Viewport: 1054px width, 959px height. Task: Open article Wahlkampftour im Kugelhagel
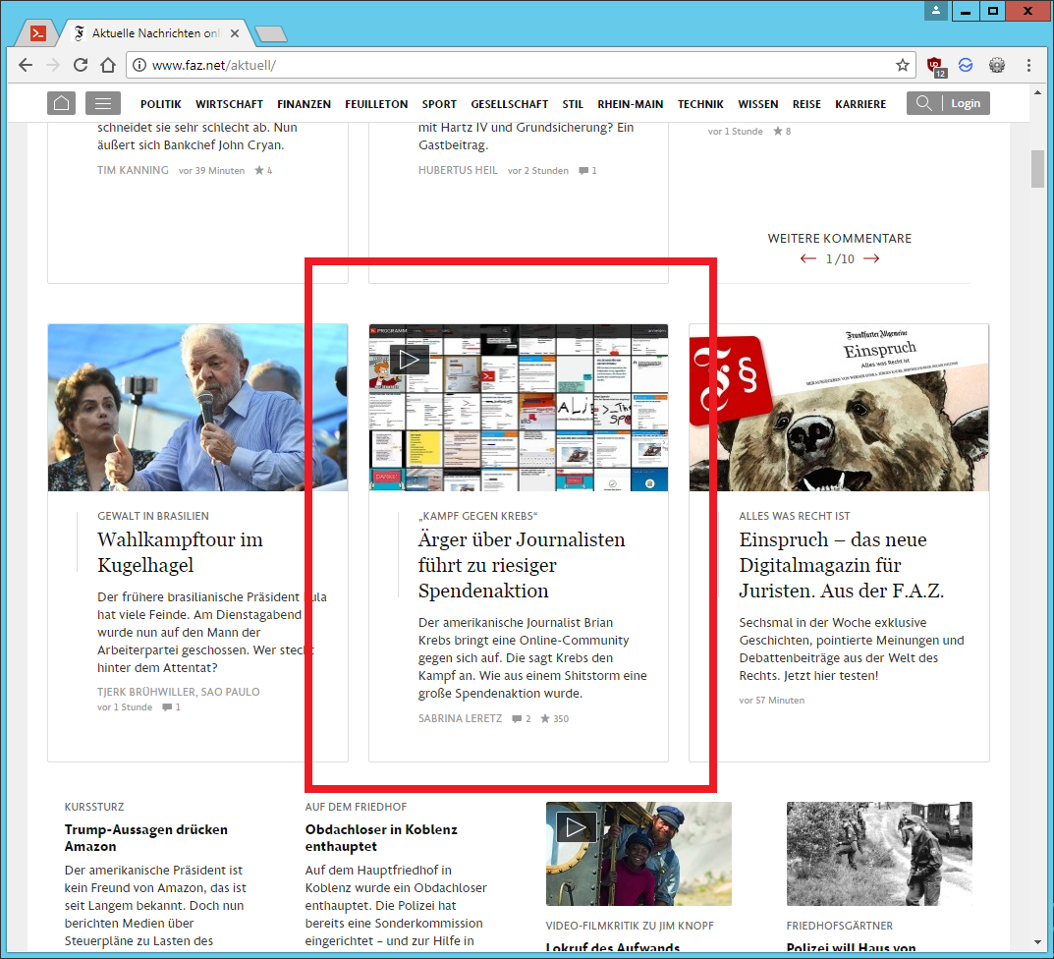coord(180,552)
